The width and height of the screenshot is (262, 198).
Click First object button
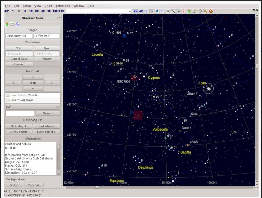(x=19, y=126)
